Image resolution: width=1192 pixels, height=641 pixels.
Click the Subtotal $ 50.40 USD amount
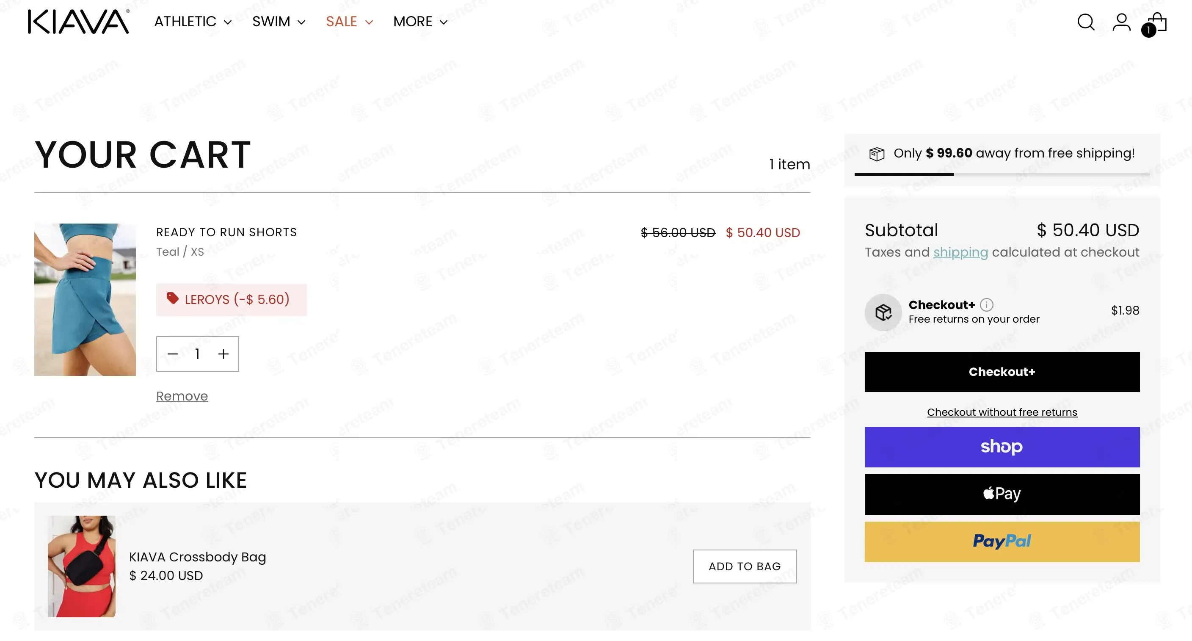click(x=1088, y=230)
